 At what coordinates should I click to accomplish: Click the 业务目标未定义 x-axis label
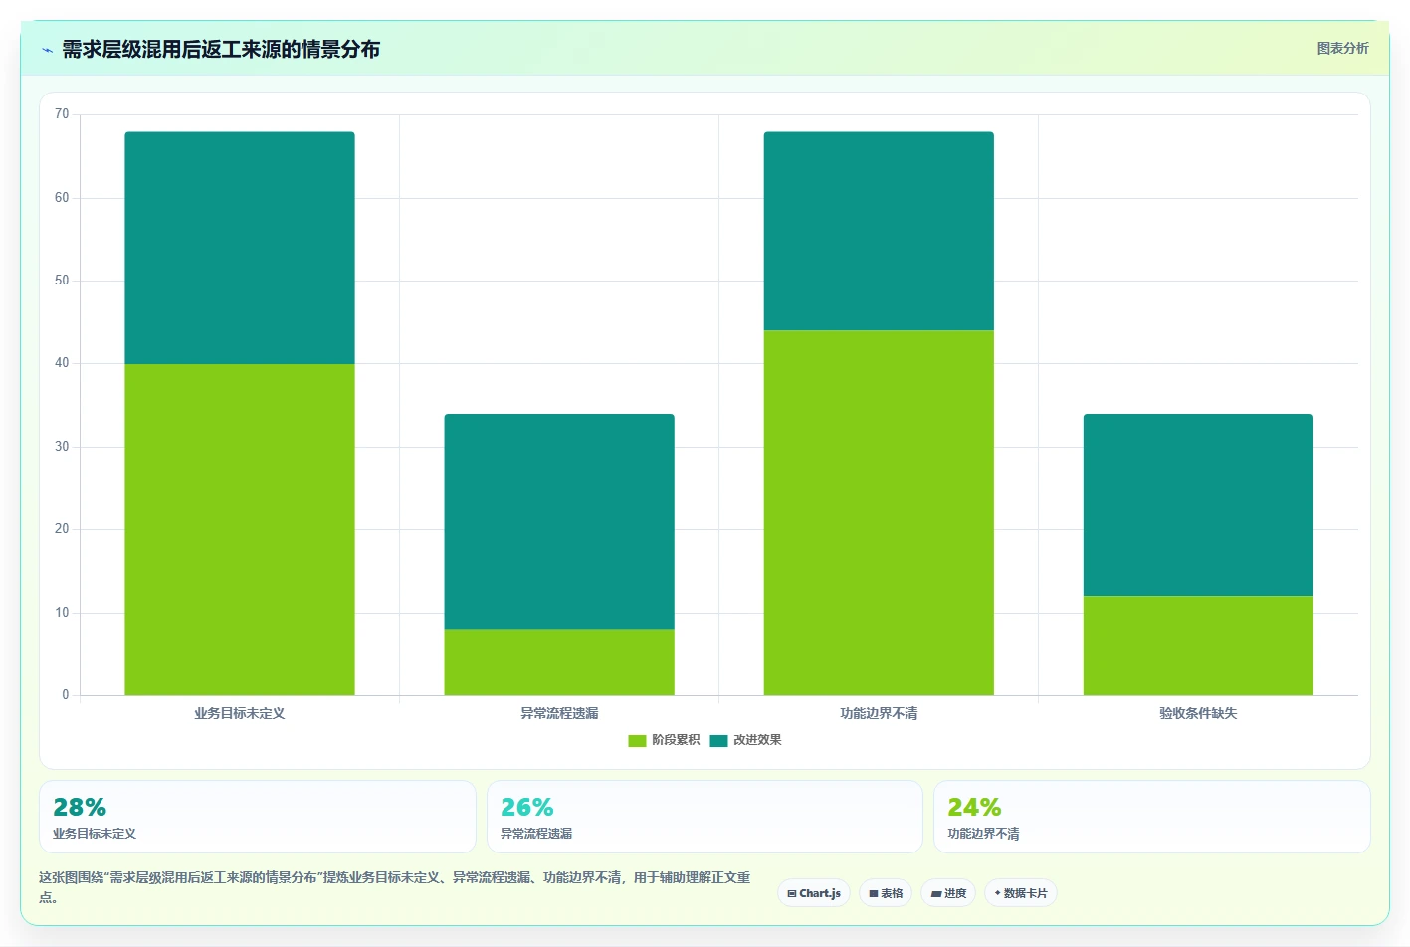coord(240,713)
